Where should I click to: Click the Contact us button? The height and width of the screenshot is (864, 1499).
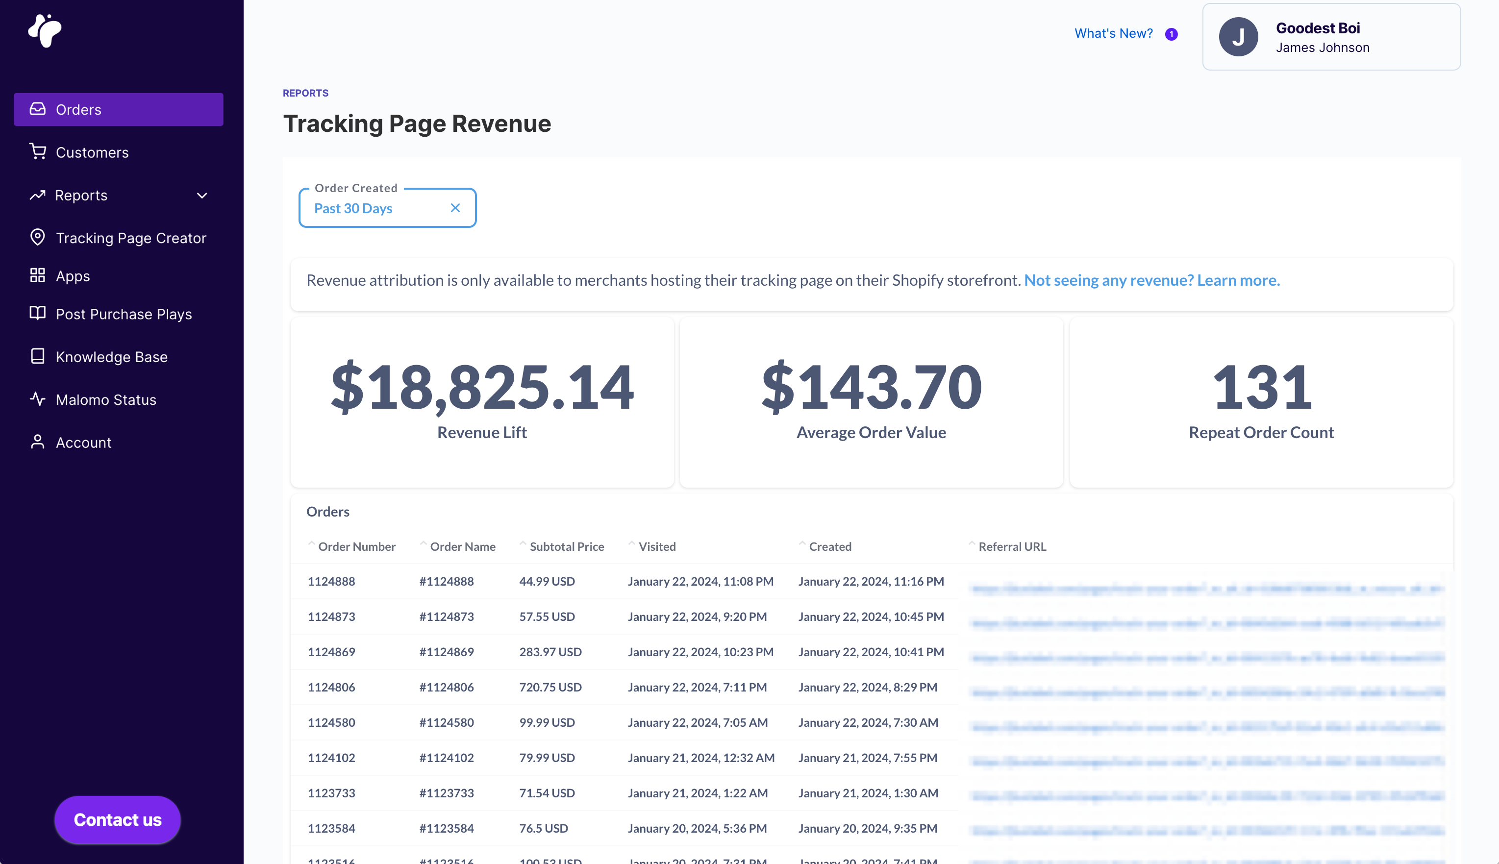click(x=118, y=819)
